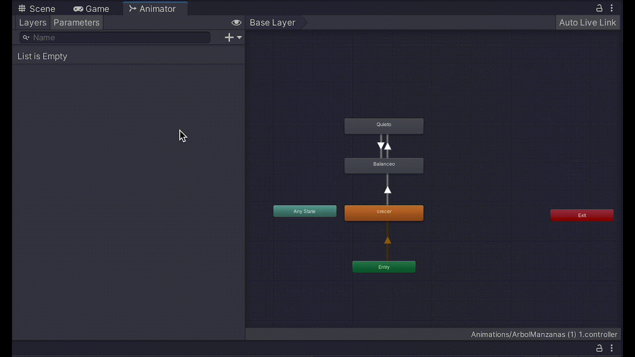Click the transition arrow from Entry to crecer

click(388, 241)
